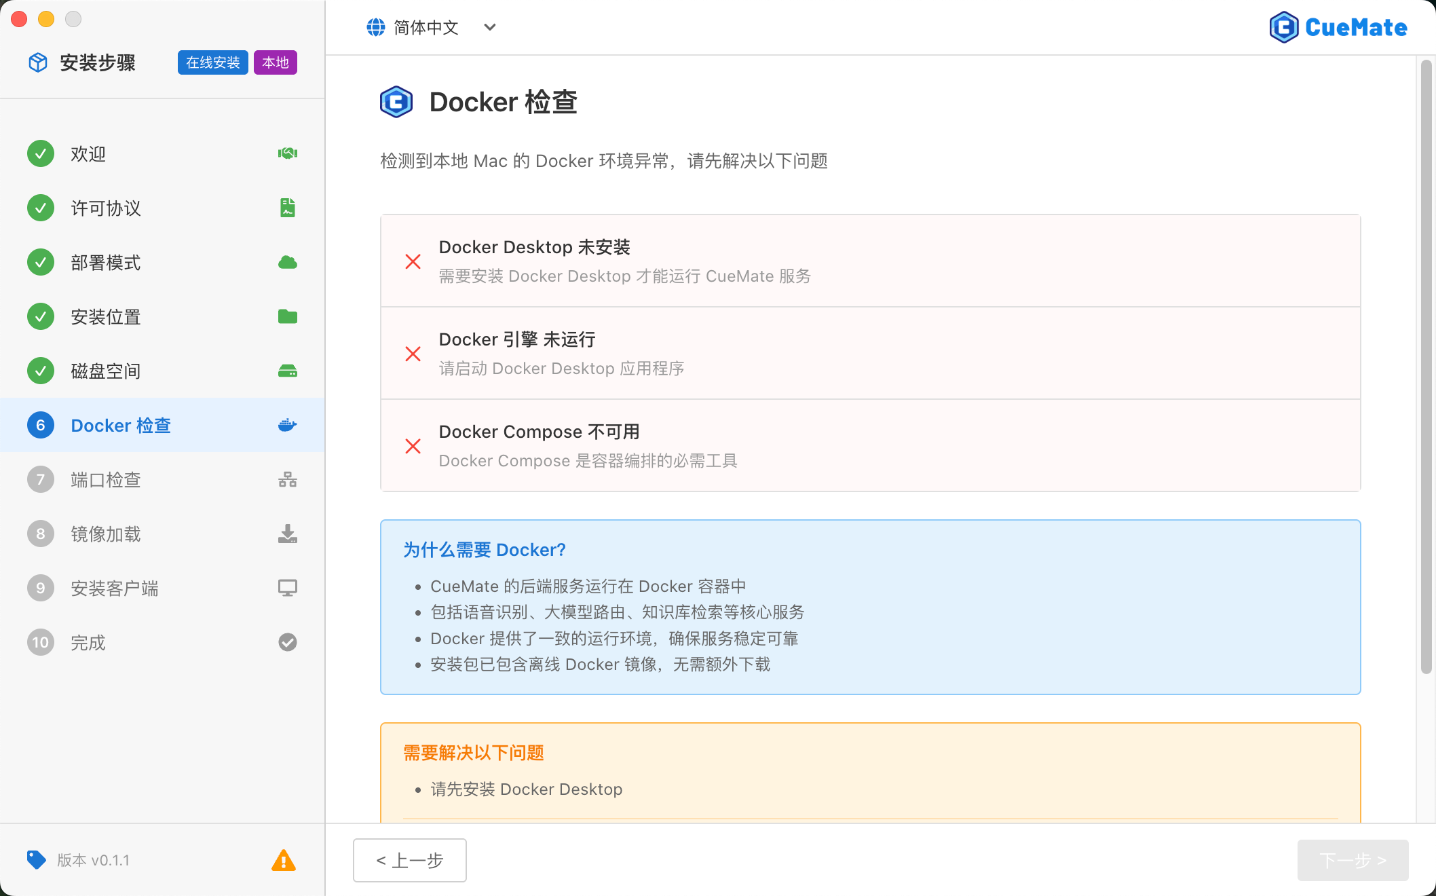Click the CueMate logo at top right
This screenshot has height=896, width=1436.
1338,27
